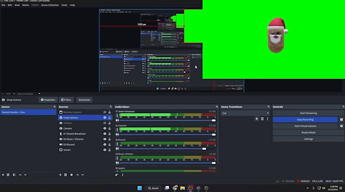Screen dimensions: 345x192
Task: Add a new source with plus icon
Action: coord(60,175)
